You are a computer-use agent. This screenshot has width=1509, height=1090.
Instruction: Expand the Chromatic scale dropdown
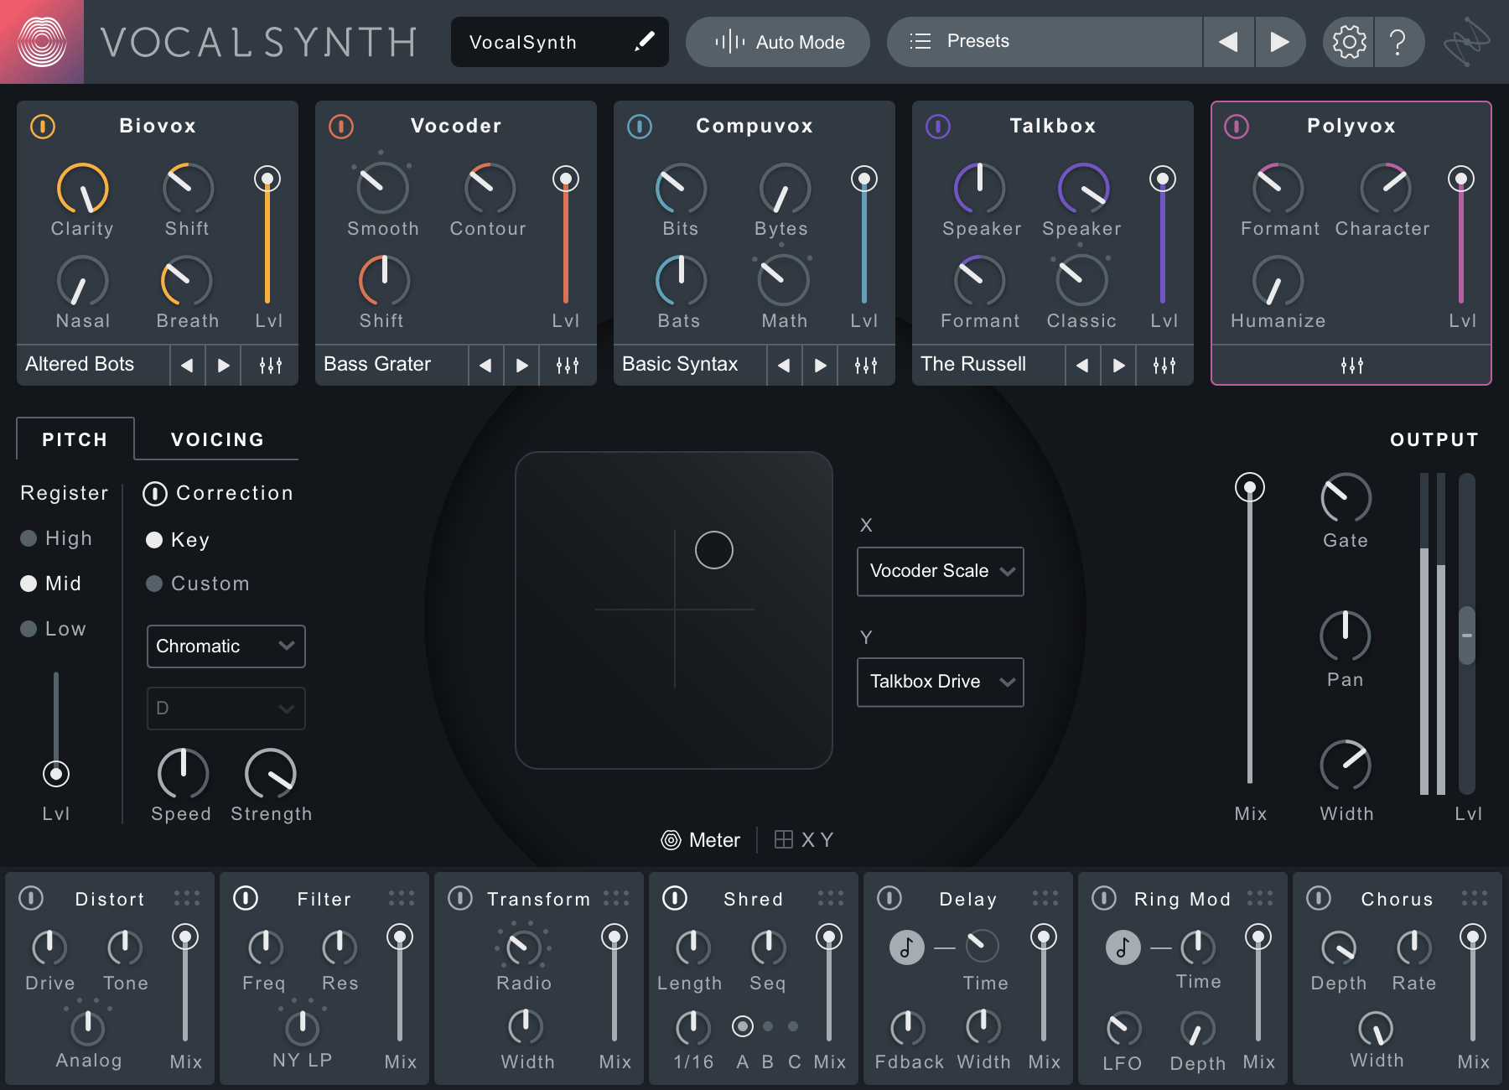coord(226,646)
